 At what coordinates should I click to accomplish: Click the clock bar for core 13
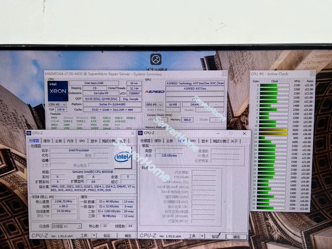pyautogui.click(x=273, y=138)
